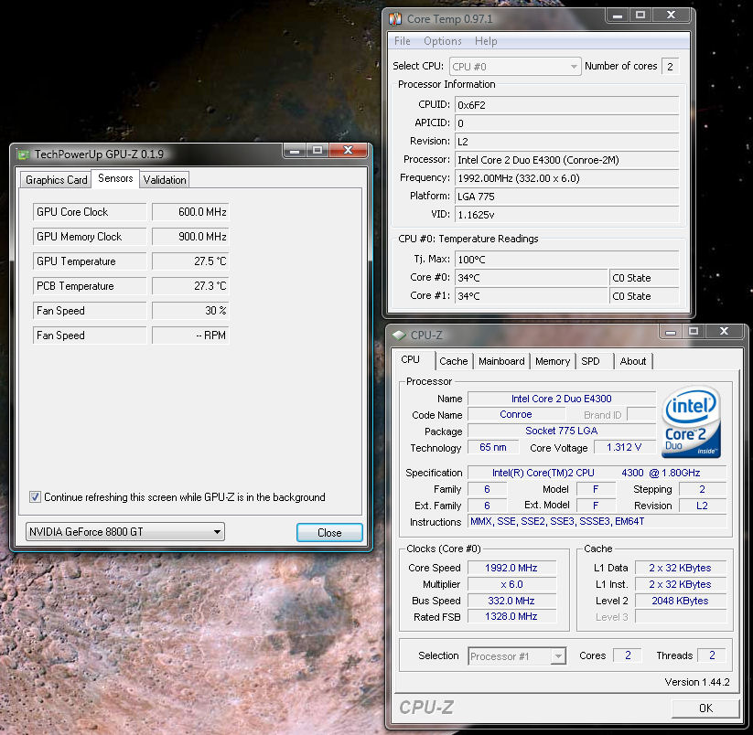The height and width of the screenshot is (735, 753).
Task: Open the File menu in Core Temp
Action: 402,41
